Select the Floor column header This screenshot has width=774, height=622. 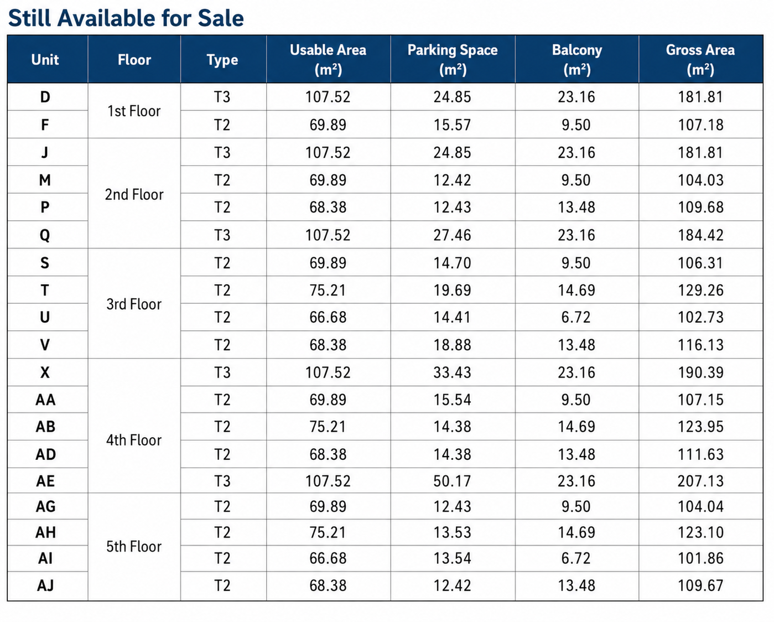coord(134,60)
